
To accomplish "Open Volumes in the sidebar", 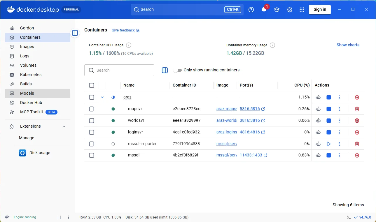I will 38,65.
